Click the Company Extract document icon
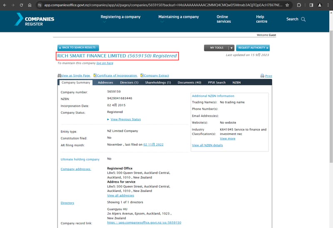The height and width of the screenshot is (228, 333). pyautogui.click(x=142, y=76)
